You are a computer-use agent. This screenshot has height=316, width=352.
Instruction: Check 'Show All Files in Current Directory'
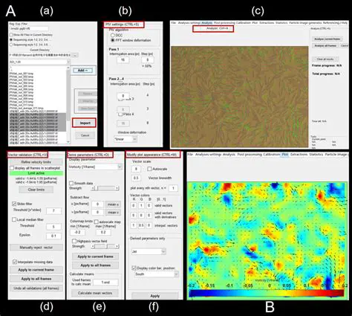tap(11, 35)
